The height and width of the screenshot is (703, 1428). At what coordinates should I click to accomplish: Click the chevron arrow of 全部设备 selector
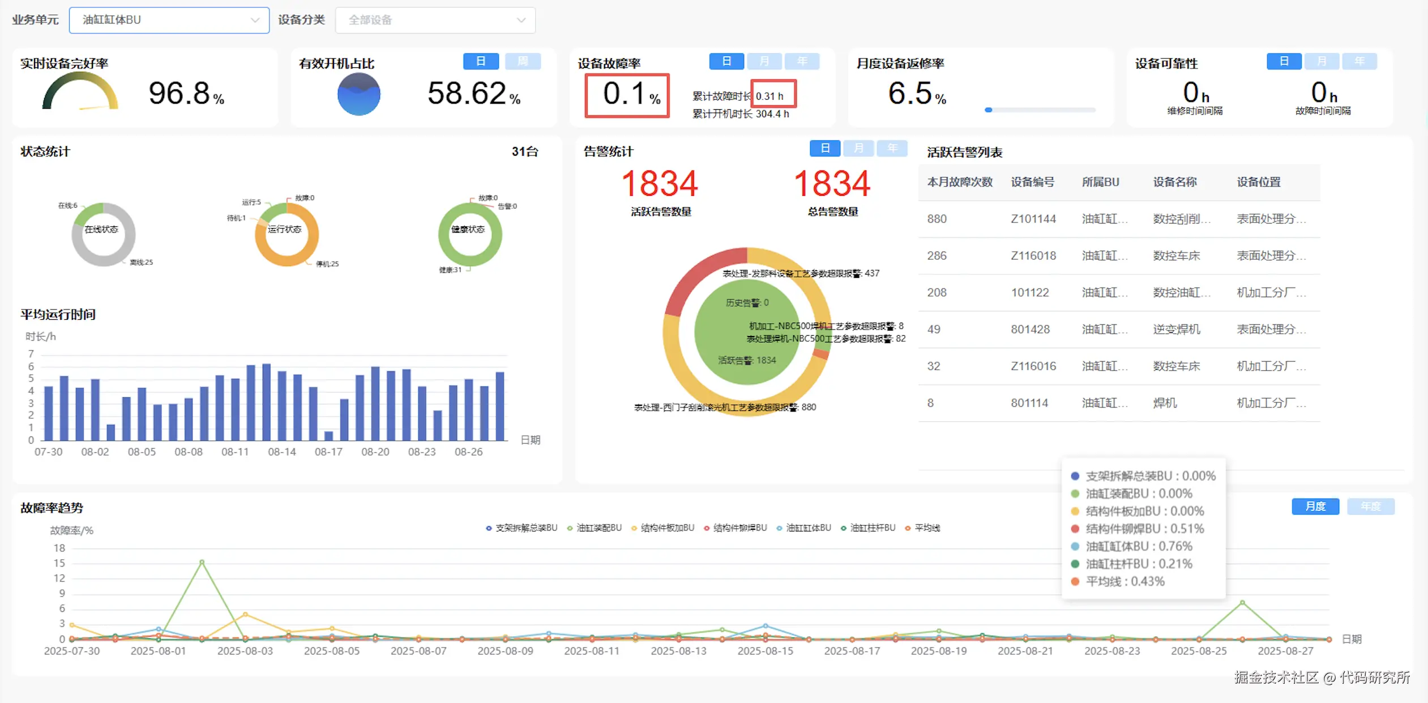click(521, 20)
